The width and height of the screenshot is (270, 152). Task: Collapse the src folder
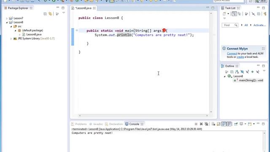click(11, 27)
